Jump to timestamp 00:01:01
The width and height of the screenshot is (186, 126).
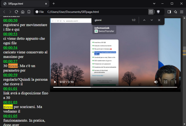point(10,89)
